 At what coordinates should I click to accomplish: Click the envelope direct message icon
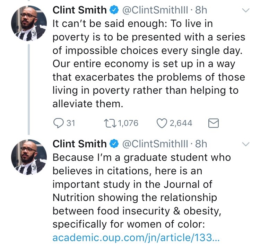pos(212,123)
